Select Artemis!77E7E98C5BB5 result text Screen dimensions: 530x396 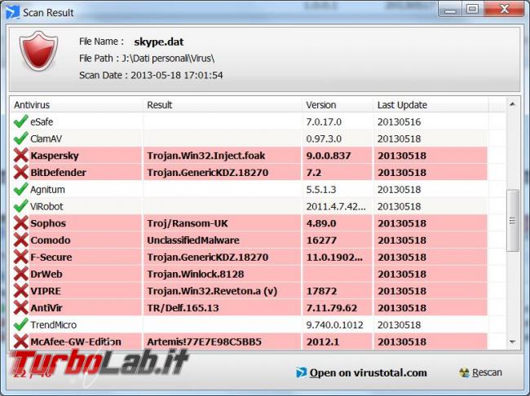(x=204, y=341)
